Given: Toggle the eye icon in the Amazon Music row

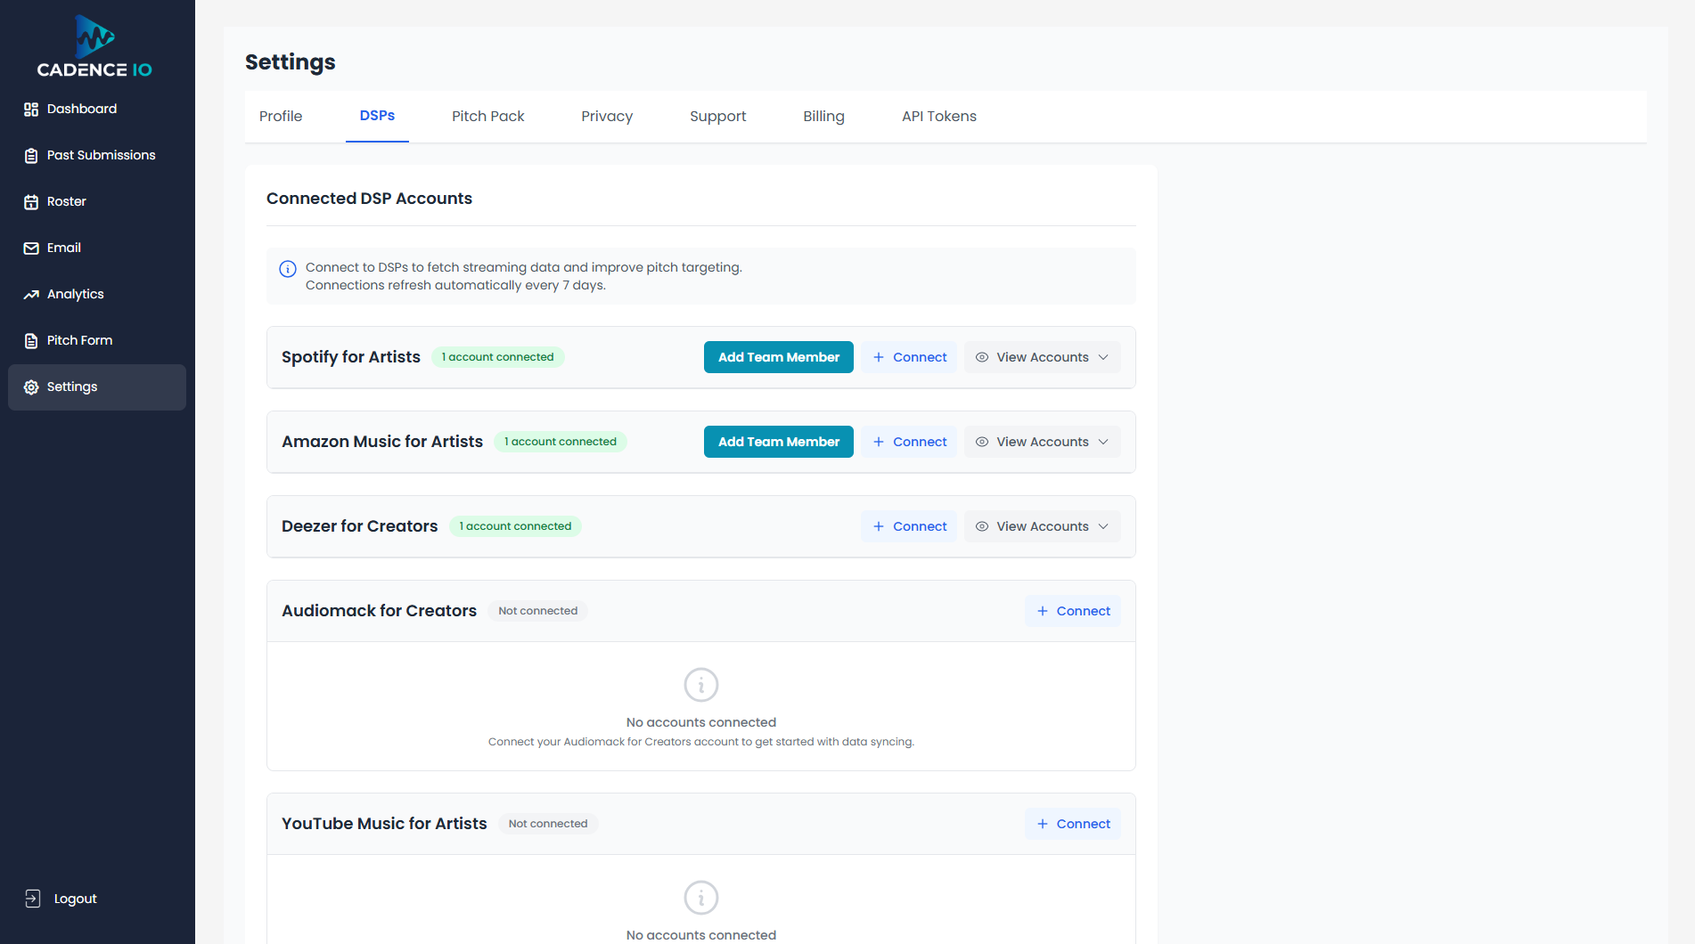Looking at the screenshot, I should pyautogui.click(x=982, y=442).
